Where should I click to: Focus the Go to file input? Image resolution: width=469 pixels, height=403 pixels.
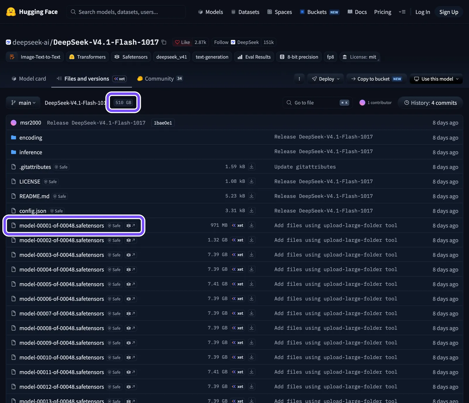[x=317, y=103]
